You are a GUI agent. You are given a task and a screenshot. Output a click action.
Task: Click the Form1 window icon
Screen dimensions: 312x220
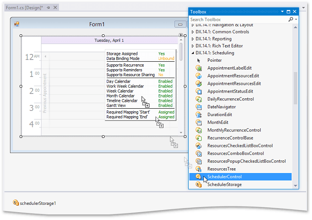pos(17,24)
